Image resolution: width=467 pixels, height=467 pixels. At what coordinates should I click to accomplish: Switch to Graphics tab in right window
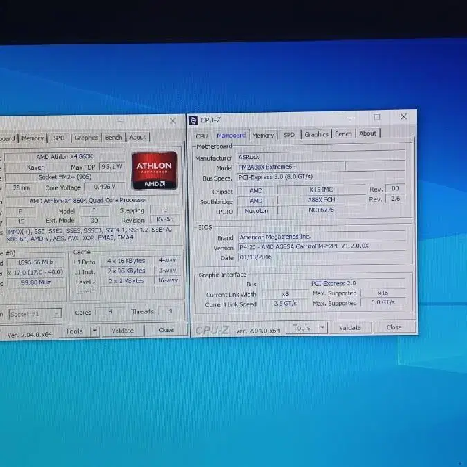(x=316, y=134)
